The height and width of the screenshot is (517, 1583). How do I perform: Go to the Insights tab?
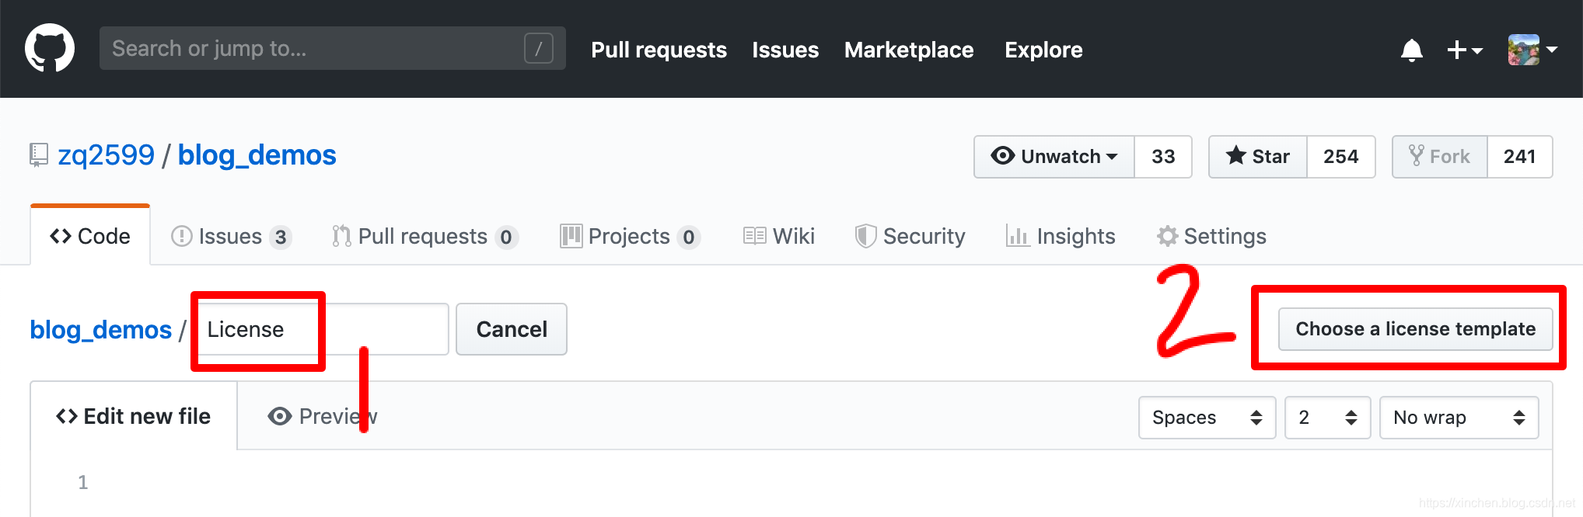coord(1061,236)
